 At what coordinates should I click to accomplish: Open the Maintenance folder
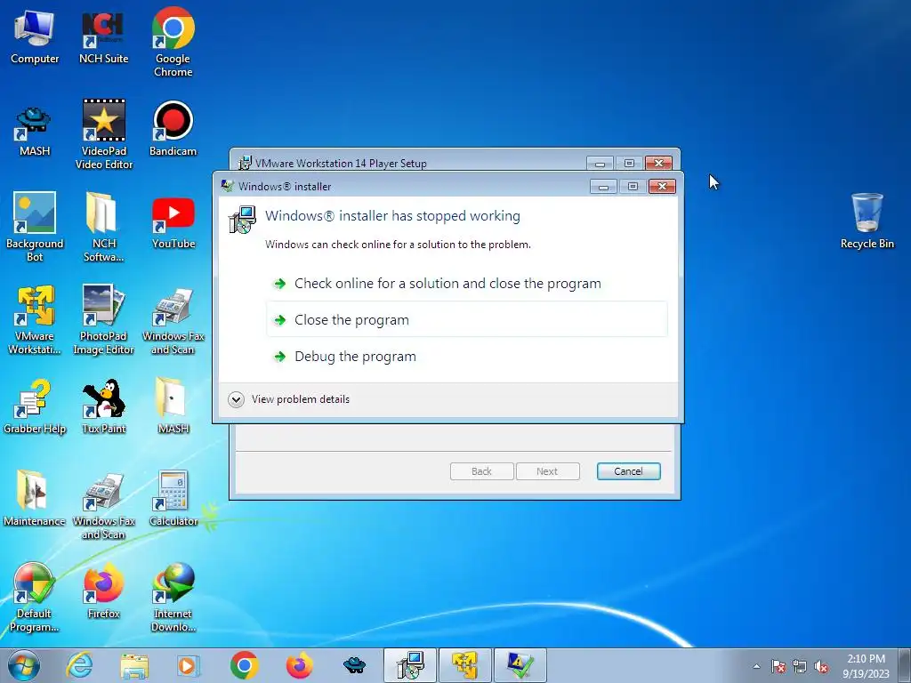[x=35, y=498]
